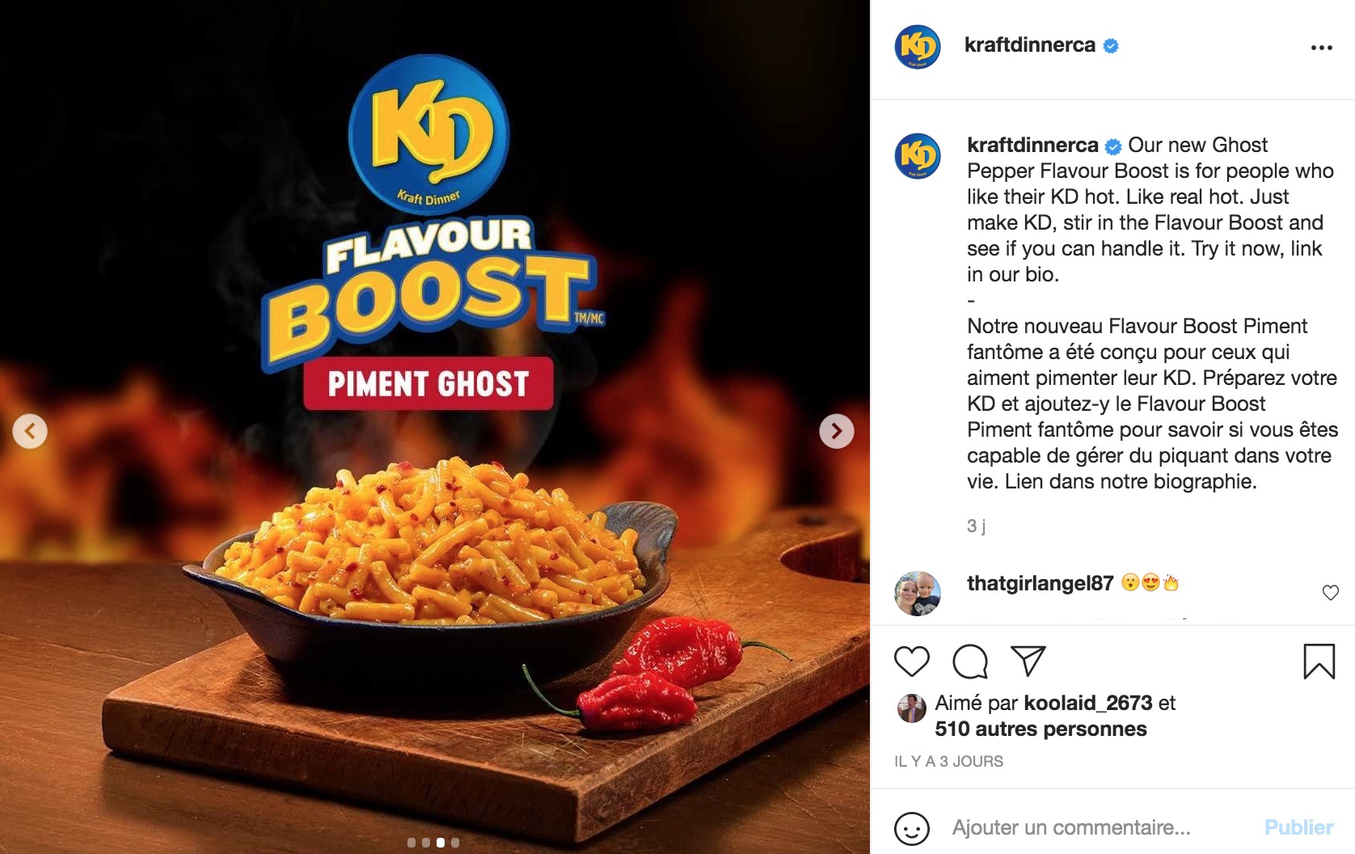This screenshot has width=1355, height=854.
Task: Select the last carousel indicator dot
Action: pos(455,843)
